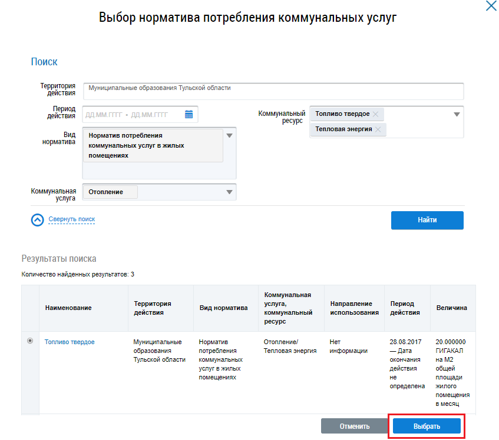Select the 'Топливо твердое' row radio button

pos(31,341)
